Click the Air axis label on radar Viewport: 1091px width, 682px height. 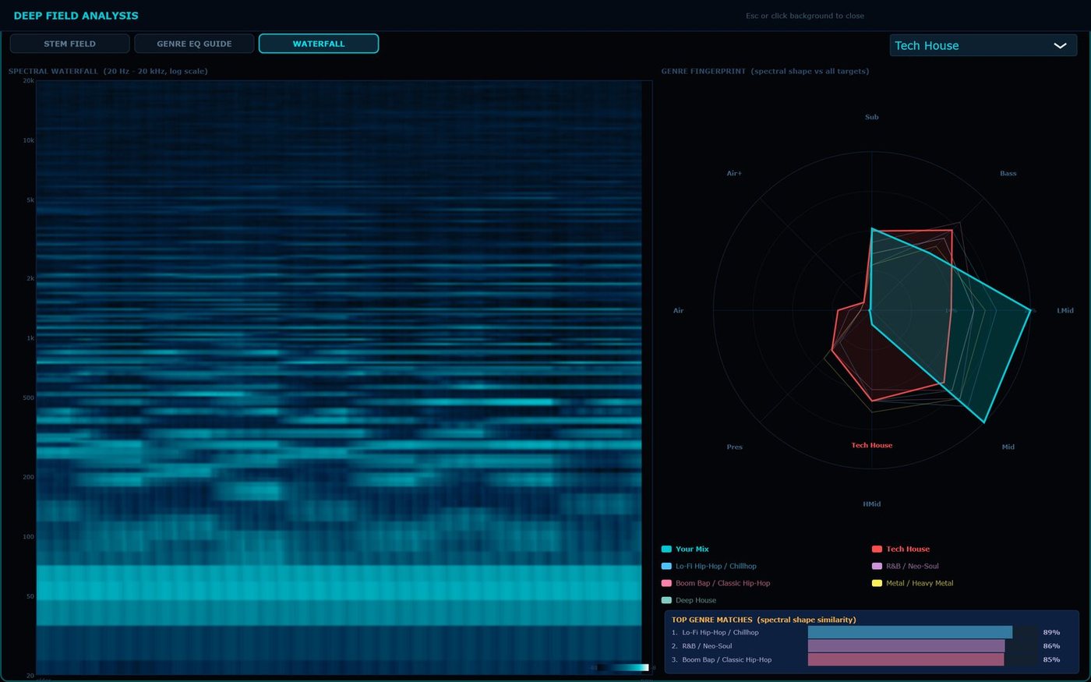[x=678, y=311]
